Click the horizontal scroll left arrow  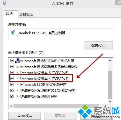tap(11, 106)
